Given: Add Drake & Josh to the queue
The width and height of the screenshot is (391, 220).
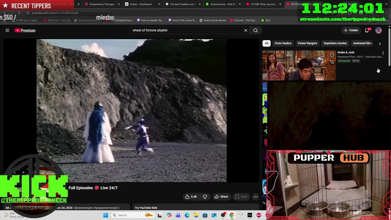Looking at the screenshot, I should pos(332,61).
